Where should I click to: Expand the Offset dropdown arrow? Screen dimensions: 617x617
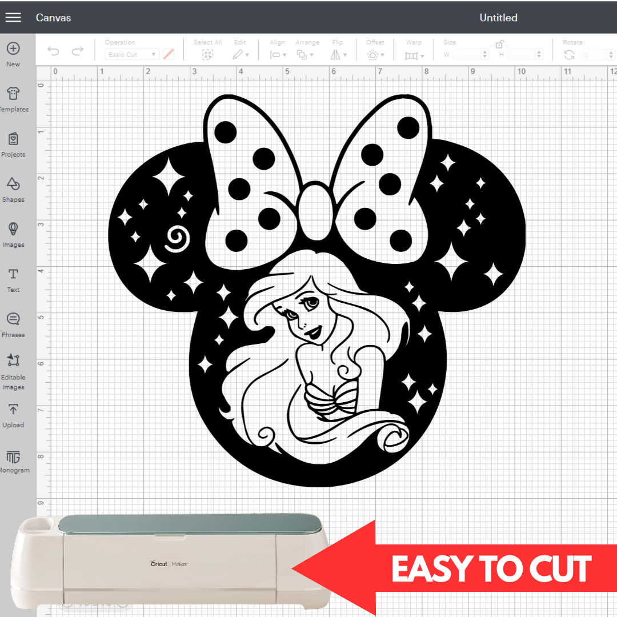pos(382,55)
